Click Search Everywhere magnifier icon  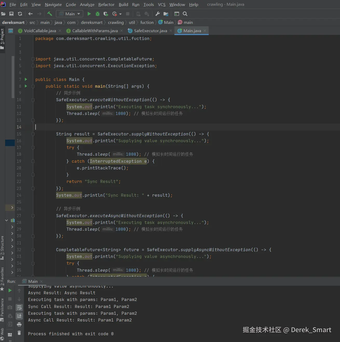pyautogui.click(x=185, y=14)
